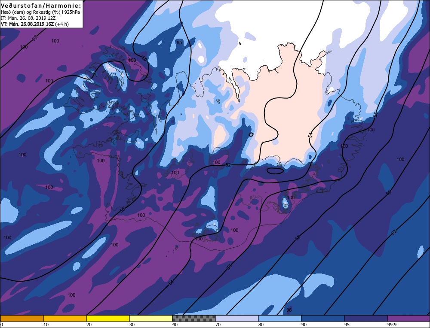The width and height of the screenshot is (430, 328).
Task: Click the 'Veðurstofan/Harmonie:' title text
Action: [x=41, y=6]
